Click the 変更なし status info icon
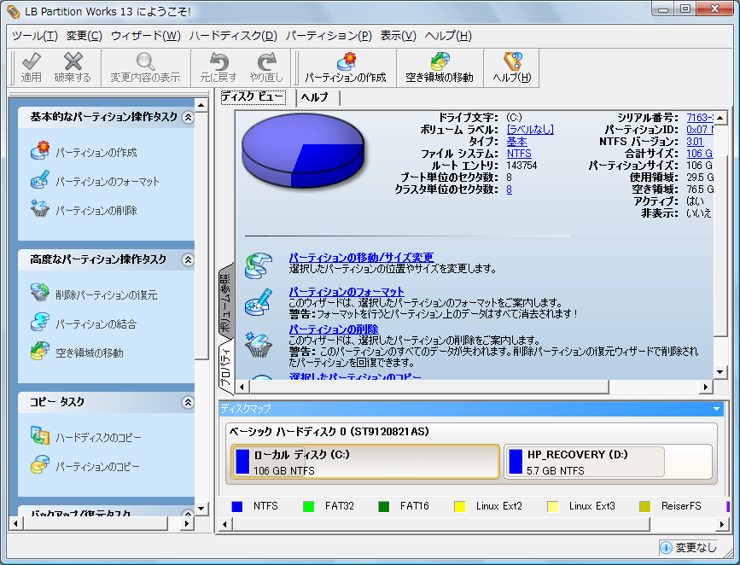 click(x=666, y=548)
